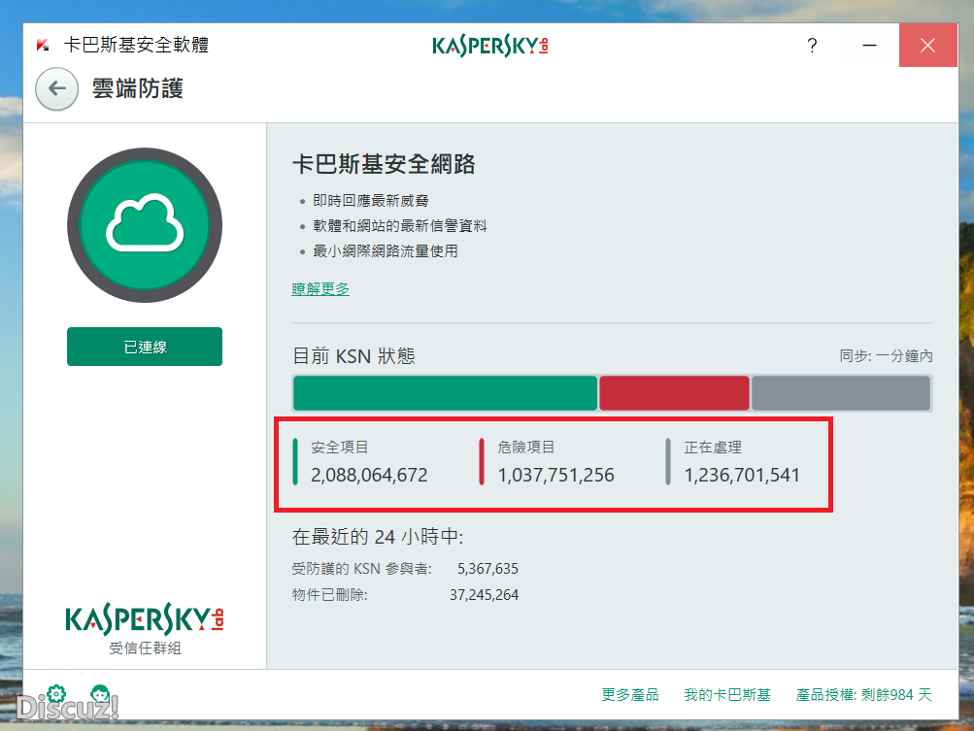Click red segment of KSN status bar

point(674,393)
